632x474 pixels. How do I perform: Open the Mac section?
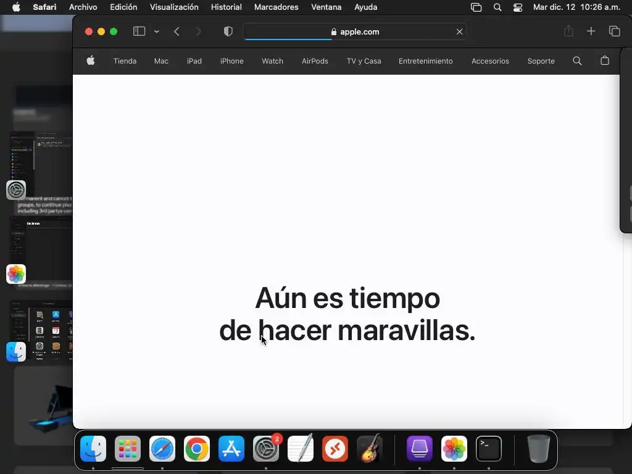tap(161, 61)
